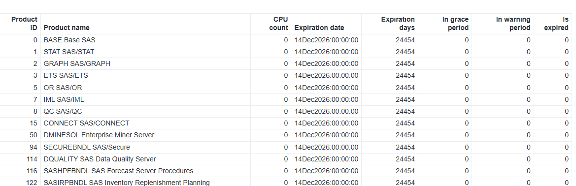Screen dimensions: 576x186
Task: Click Product ID 50 cell
Action: coord(20,135)
